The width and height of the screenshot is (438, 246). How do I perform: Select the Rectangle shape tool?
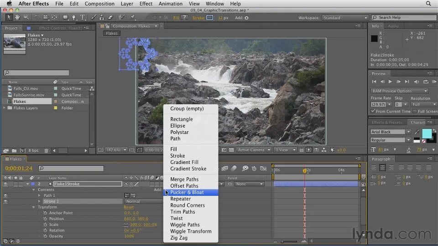click(65, 17)
